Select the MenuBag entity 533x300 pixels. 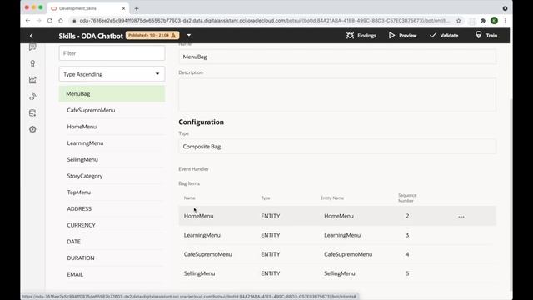click(112, 94)
